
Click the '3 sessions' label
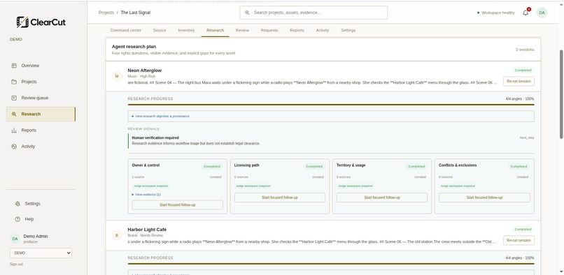point(525,50)
